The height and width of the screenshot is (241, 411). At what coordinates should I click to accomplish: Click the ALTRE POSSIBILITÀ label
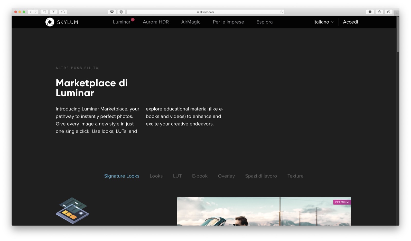pos(77,68)
